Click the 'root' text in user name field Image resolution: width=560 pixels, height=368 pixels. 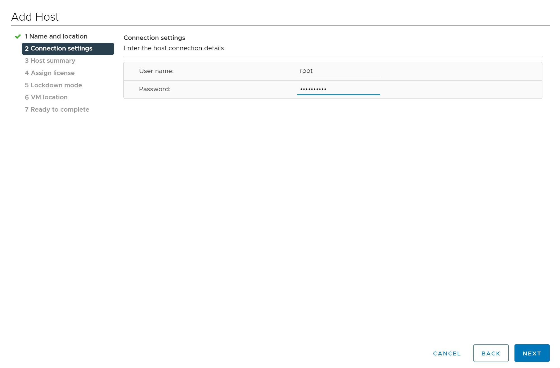(x=306, y=71)
